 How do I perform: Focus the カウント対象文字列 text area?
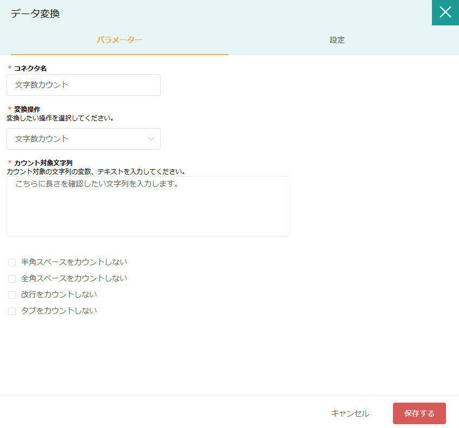pos(148,206)
